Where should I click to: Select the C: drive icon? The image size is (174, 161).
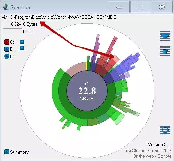click(x=7, y=42)
